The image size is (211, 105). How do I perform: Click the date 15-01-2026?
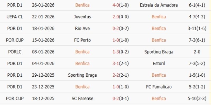click(43, 40)
